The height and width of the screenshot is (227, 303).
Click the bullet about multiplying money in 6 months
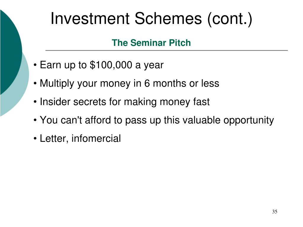click(x=129, y=83)
